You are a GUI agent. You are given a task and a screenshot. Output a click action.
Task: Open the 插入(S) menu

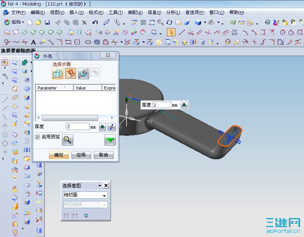click(x=77, y=13)
